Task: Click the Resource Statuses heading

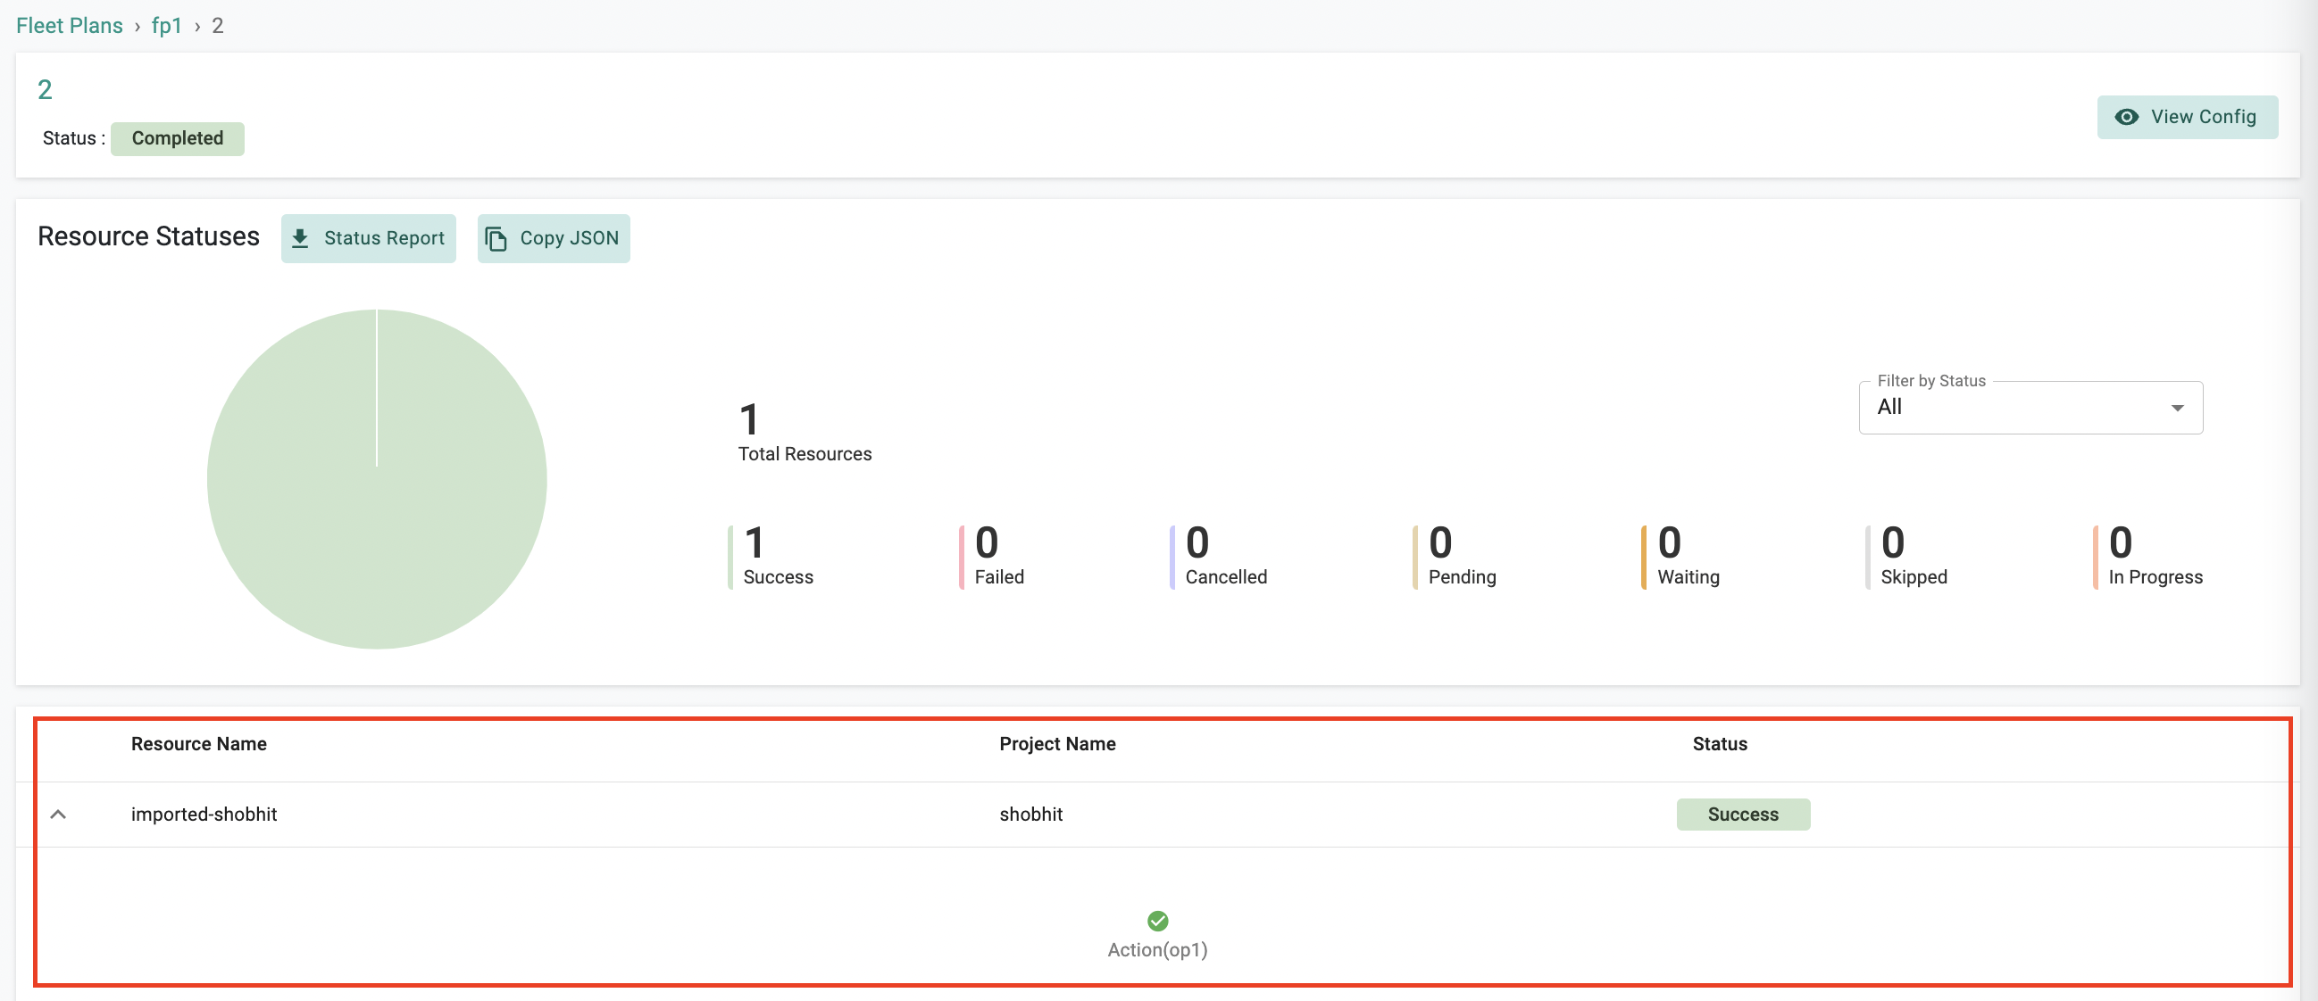Action: 148,236
